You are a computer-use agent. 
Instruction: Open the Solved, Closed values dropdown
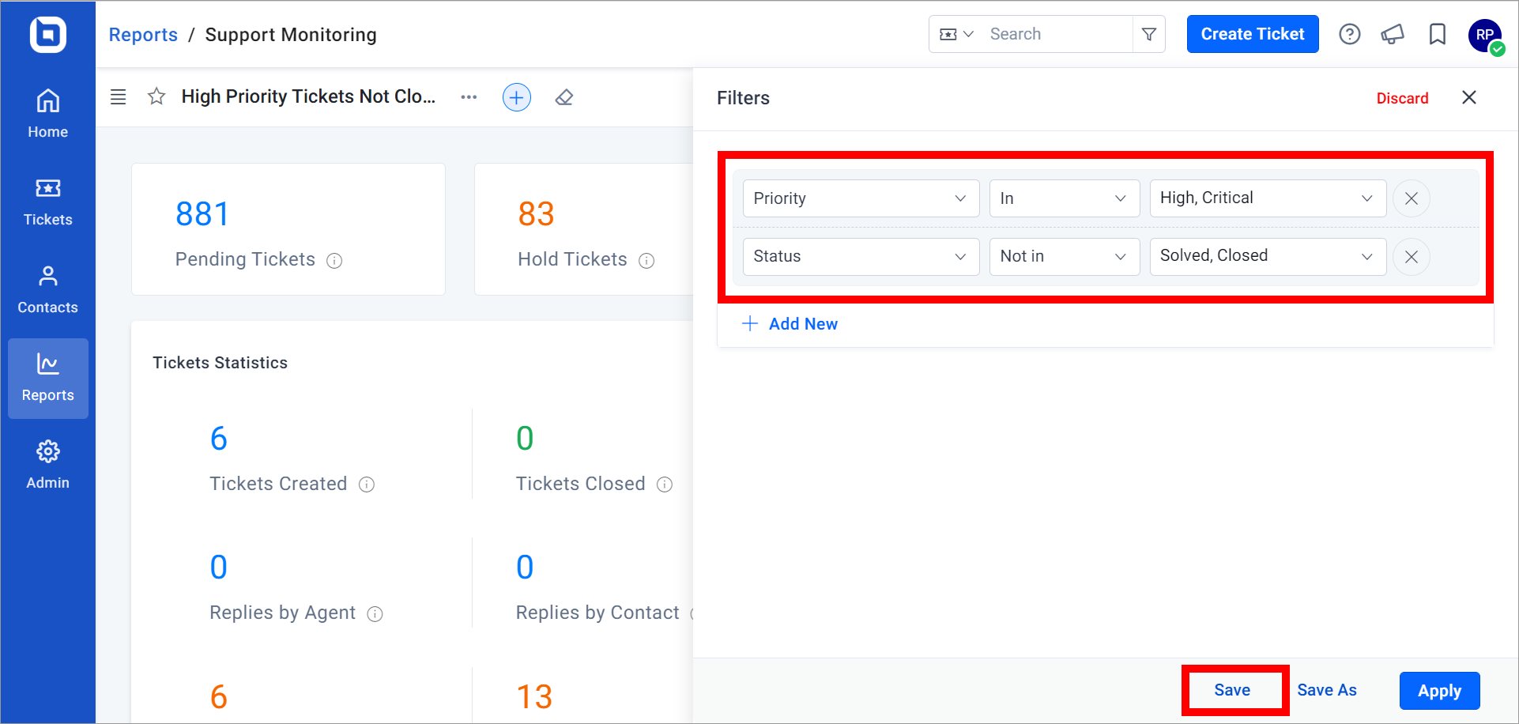1268,257
